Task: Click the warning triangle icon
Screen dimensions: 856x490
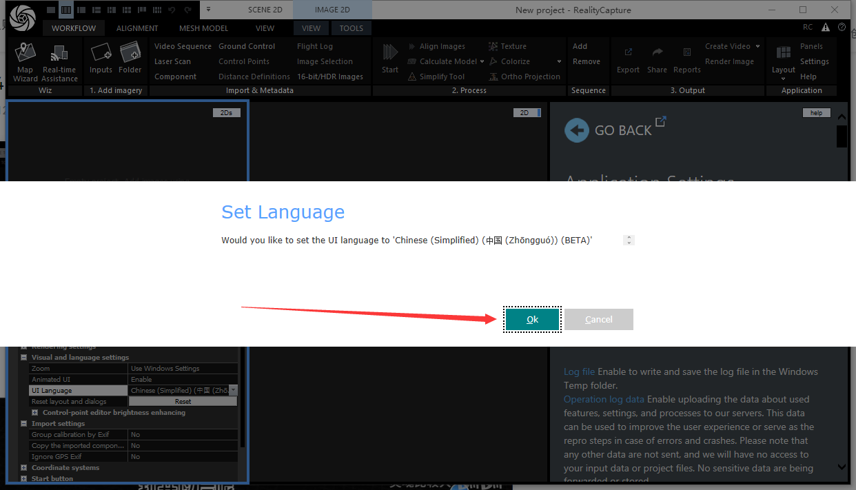Action: [825, 28]
